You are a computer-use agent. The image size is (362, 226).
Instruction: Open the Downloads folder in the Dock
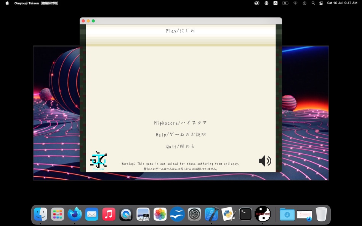click(287, 214)
